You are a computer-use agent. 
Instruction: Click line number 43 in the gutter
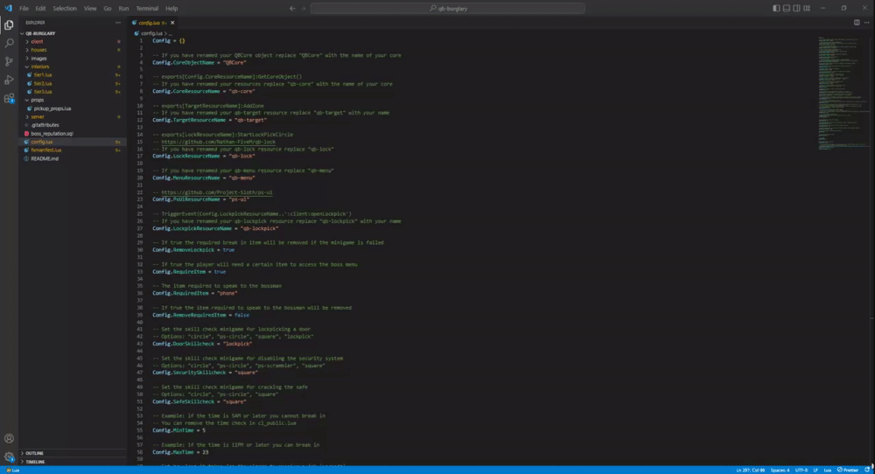tap(139, 344)
